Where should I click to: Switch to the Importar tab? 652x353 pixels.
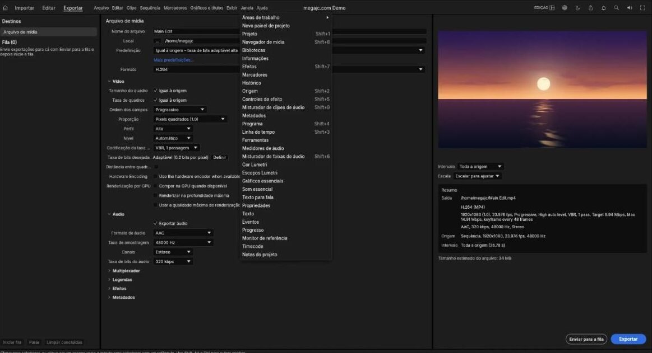[x=25, y=8]
